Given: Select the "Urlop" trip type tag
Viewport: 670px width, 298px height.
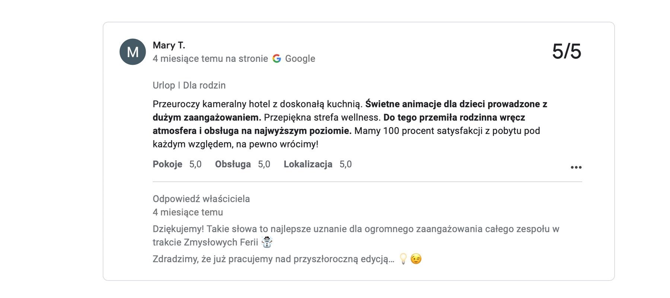Looking at the screenshot, I should (x=164, y=85).
